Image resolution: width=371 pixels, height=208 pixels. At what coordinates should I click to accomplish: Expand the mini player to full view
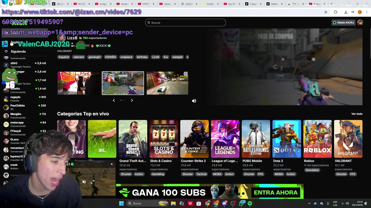coord(92,182)
